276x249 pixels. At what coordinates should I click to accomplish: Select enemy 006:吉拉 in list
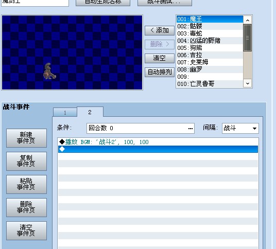(x=210, y=55)
